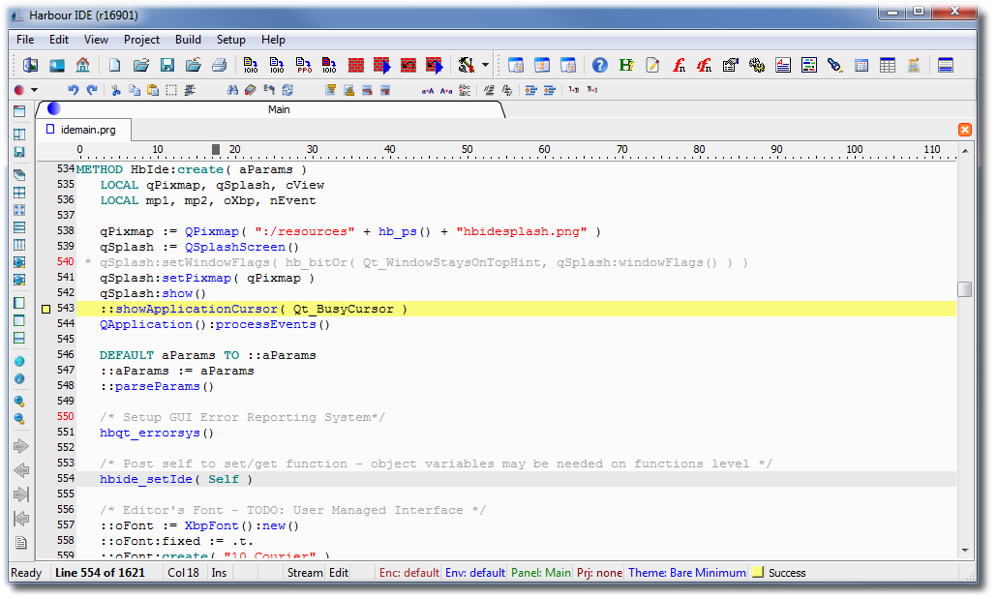Click the floppy disk Save icon
The image size is (997, 599).
[166, 66]
